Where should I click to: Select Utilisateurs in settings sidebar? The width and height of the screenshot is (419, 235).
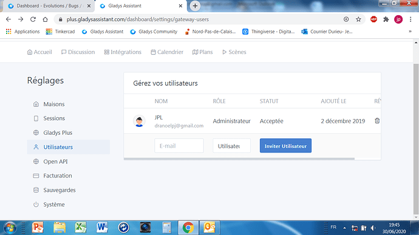pyautogui.click(x=69, y=147)
